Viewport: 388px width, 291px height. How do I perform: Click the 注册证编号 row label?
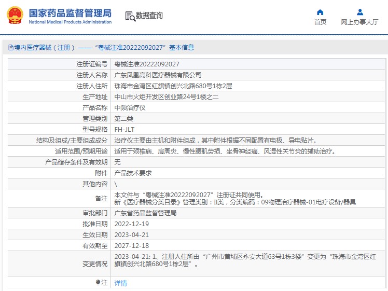[x=92, y=64]
